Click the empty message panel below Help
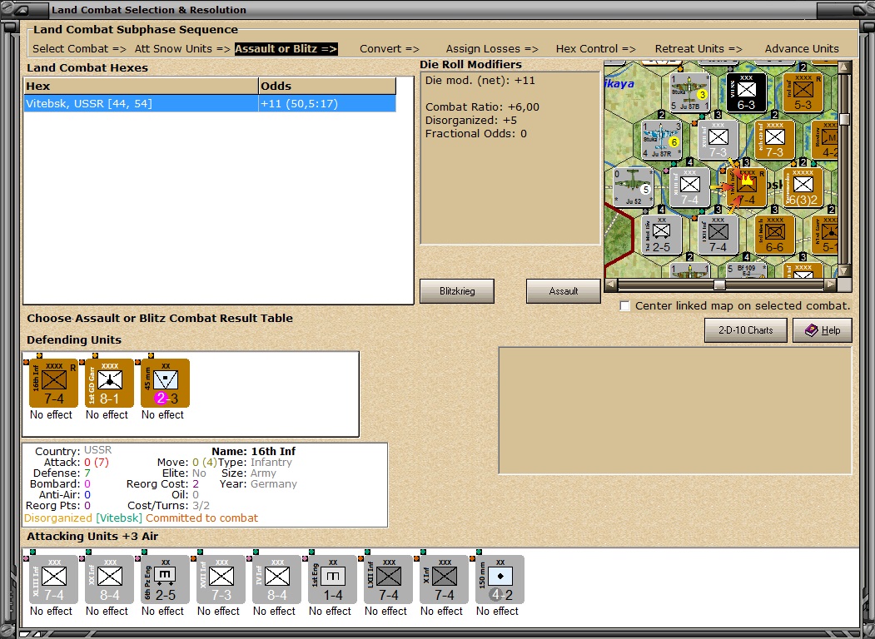The height and width of the screenshot is (639, 875). click(x=675, y=410)
